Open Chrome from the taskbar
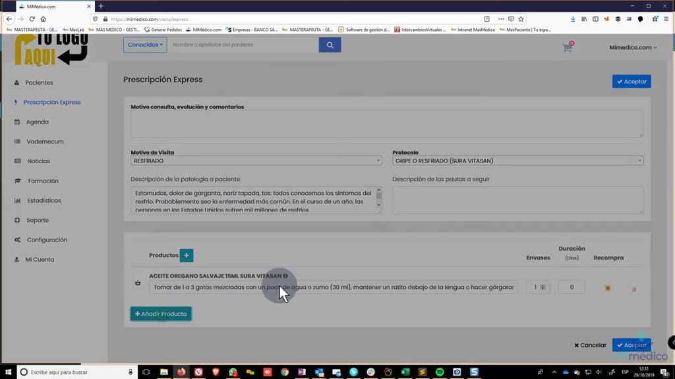The image size is (675, 379). coord(285,372)
